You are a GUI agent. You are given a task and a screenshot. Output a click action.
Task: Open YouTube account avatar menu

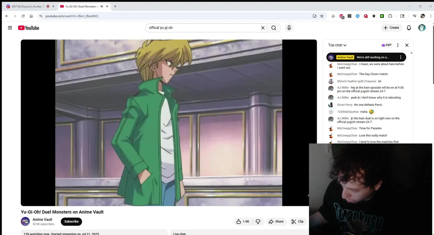click(422, 28)
